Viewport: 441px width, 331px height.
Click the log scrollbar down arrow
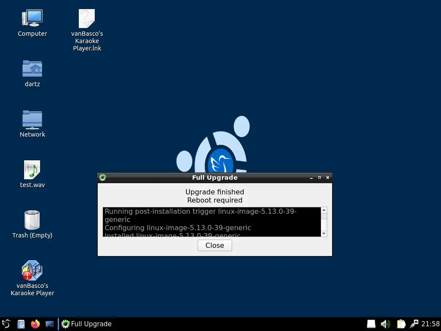click(324, 234)
